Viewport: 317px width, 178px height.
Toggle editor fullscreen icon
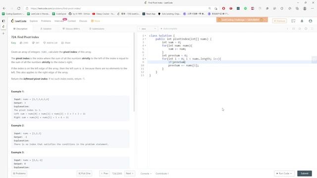pyautogui.click(x=312, y=29)
